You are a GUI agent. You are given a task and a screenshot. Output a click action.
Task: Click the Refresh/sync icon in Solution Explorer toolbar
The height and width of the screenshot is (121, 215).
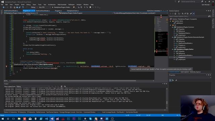pos(182,13)
